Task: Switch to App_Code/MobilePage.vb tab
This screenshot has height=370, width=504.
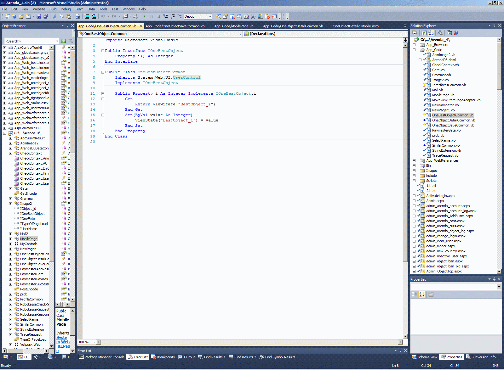Action: 234,26
